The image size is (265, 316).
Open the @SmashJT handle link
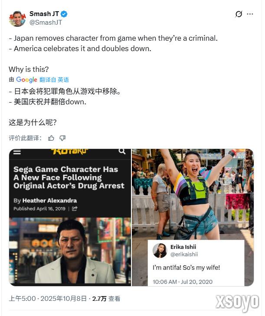click(x=46, y=23)
